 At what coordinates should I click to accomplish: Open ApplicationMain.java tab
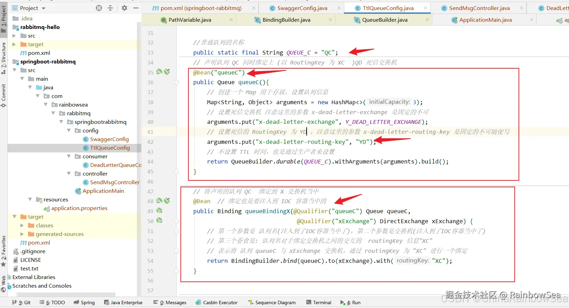[x=485, y=20]
